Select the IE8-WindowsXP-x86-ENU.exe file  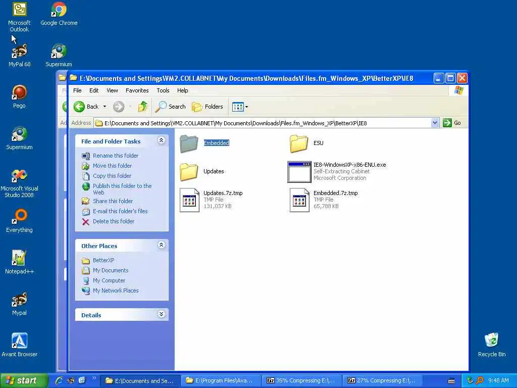point(336,172)
